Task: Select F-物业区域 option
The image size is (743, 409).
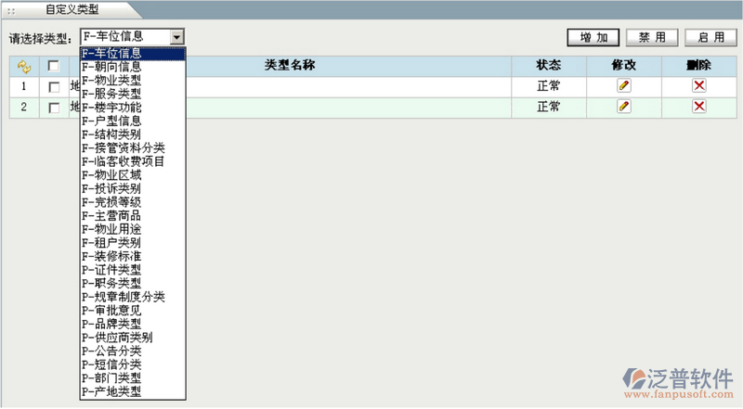Action: (133, 175)
